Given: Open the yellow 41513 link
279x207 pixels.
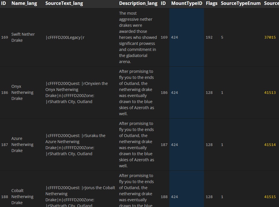Looking at the screenshot, I should point(270,93).
